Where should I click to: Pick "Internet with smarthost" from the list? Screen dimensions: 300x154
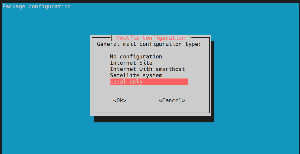[x=147, y=69]
